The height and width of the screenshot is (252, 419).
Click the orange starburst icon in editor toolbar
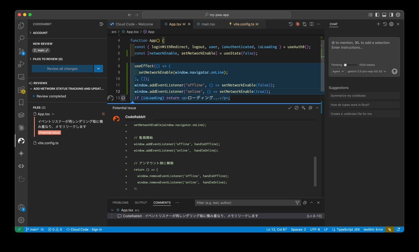click(297, 24)
